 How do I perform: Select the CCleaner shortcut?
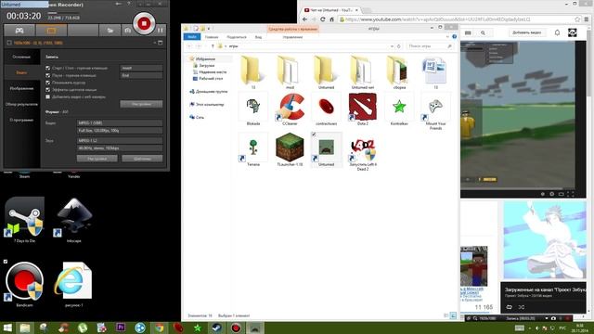[290, 109]
